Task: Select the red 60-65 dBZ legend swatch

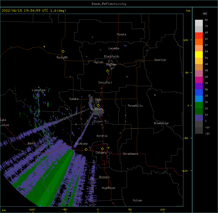Action: pos(199,36)
